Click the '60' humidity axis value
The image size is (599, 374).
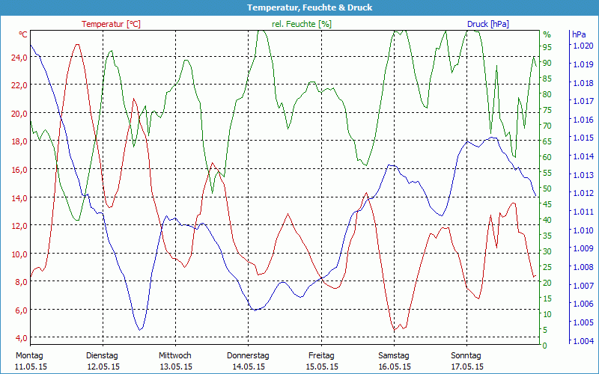547,157
